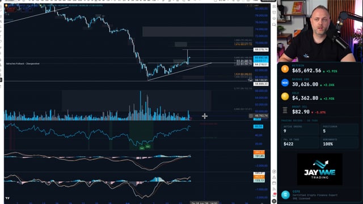Click the Active Orders 9 card
Viewport: 363px width, 204px height.
tap(300, 130)
